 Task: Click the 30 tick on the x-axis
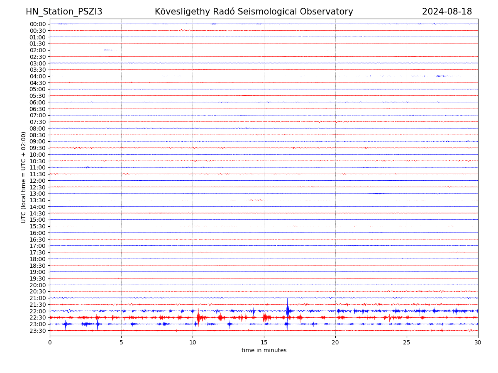(x=478, y=342)
